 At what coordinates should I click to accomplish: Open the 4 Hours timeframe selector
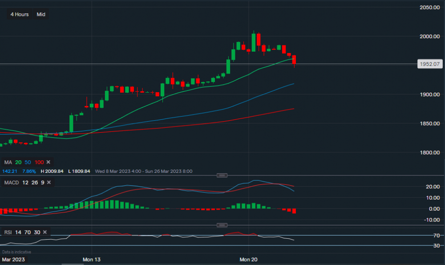pyautogui.click(x=19, y=14)
